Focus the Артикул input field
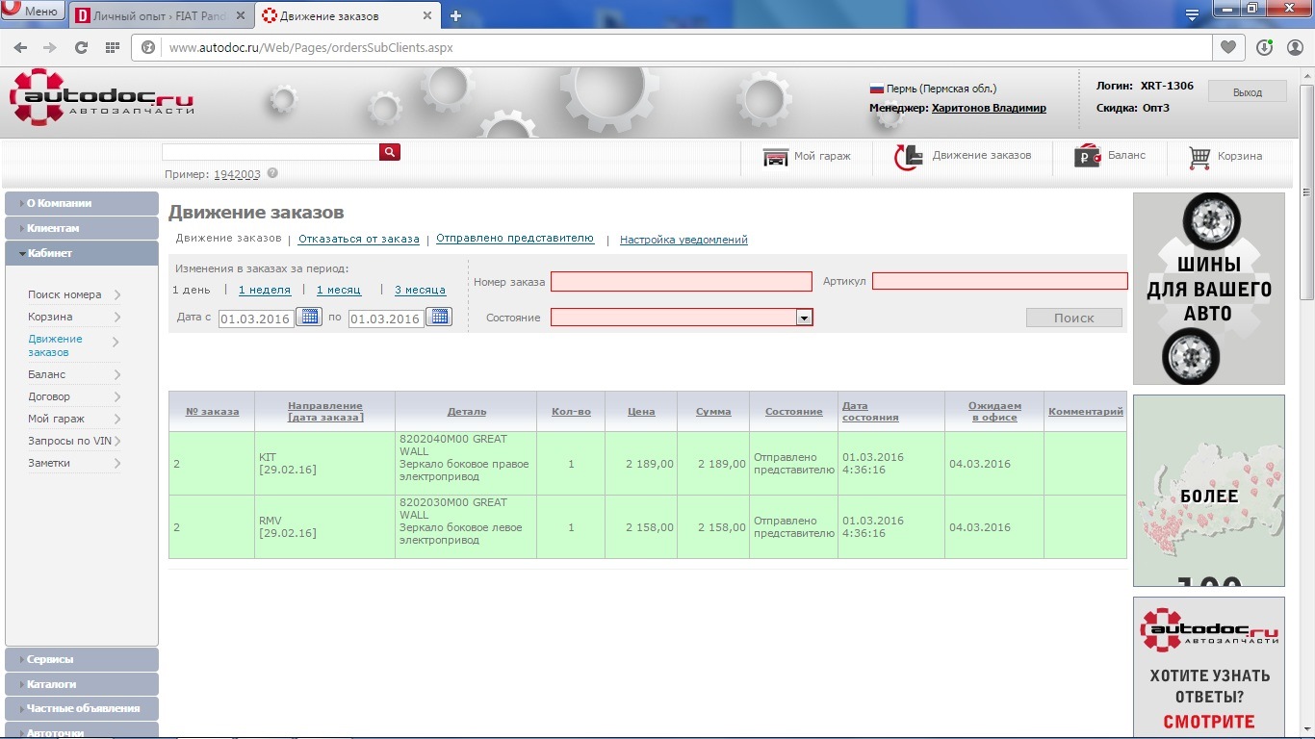This screenshot has width=1315, height=739. point(1000,281)
